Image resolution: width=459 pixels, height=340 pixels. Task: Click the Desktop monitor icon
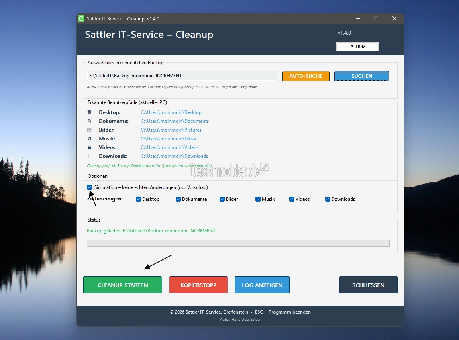[x=89, y=112]
